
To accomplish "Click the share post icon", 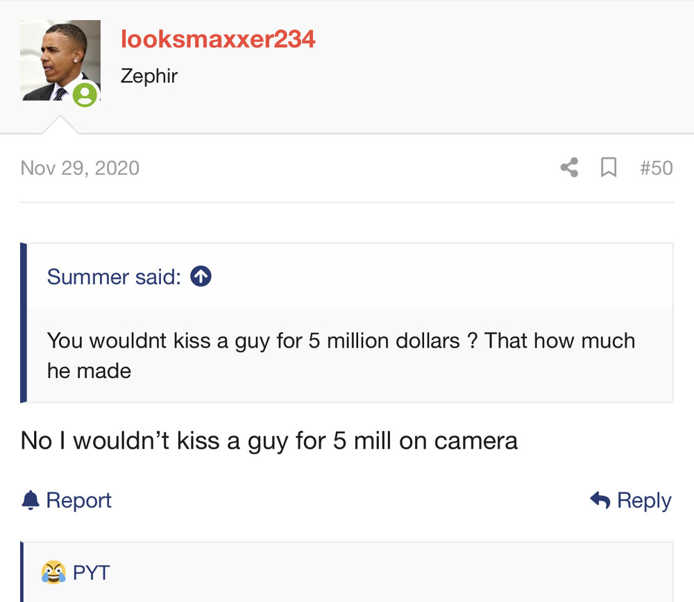I will 569,168.
